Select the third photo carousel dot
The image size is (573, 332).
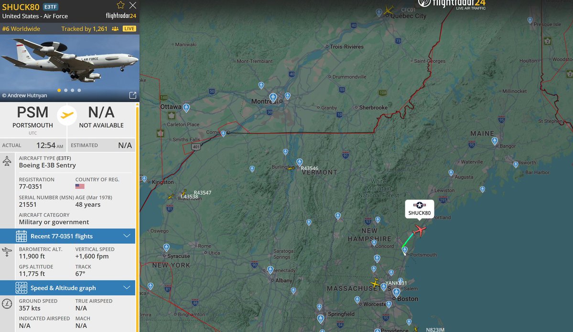(72, 90)
